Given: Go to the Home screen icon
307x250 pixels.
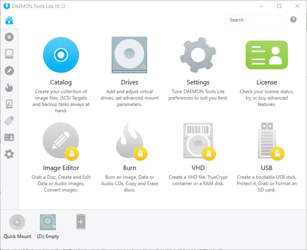Looking at the screenshot, I should [9, 20].
